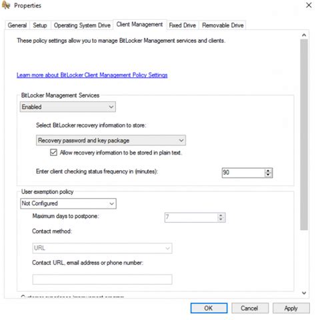Open the User exemption policy dropdown

tap(68, 203)
